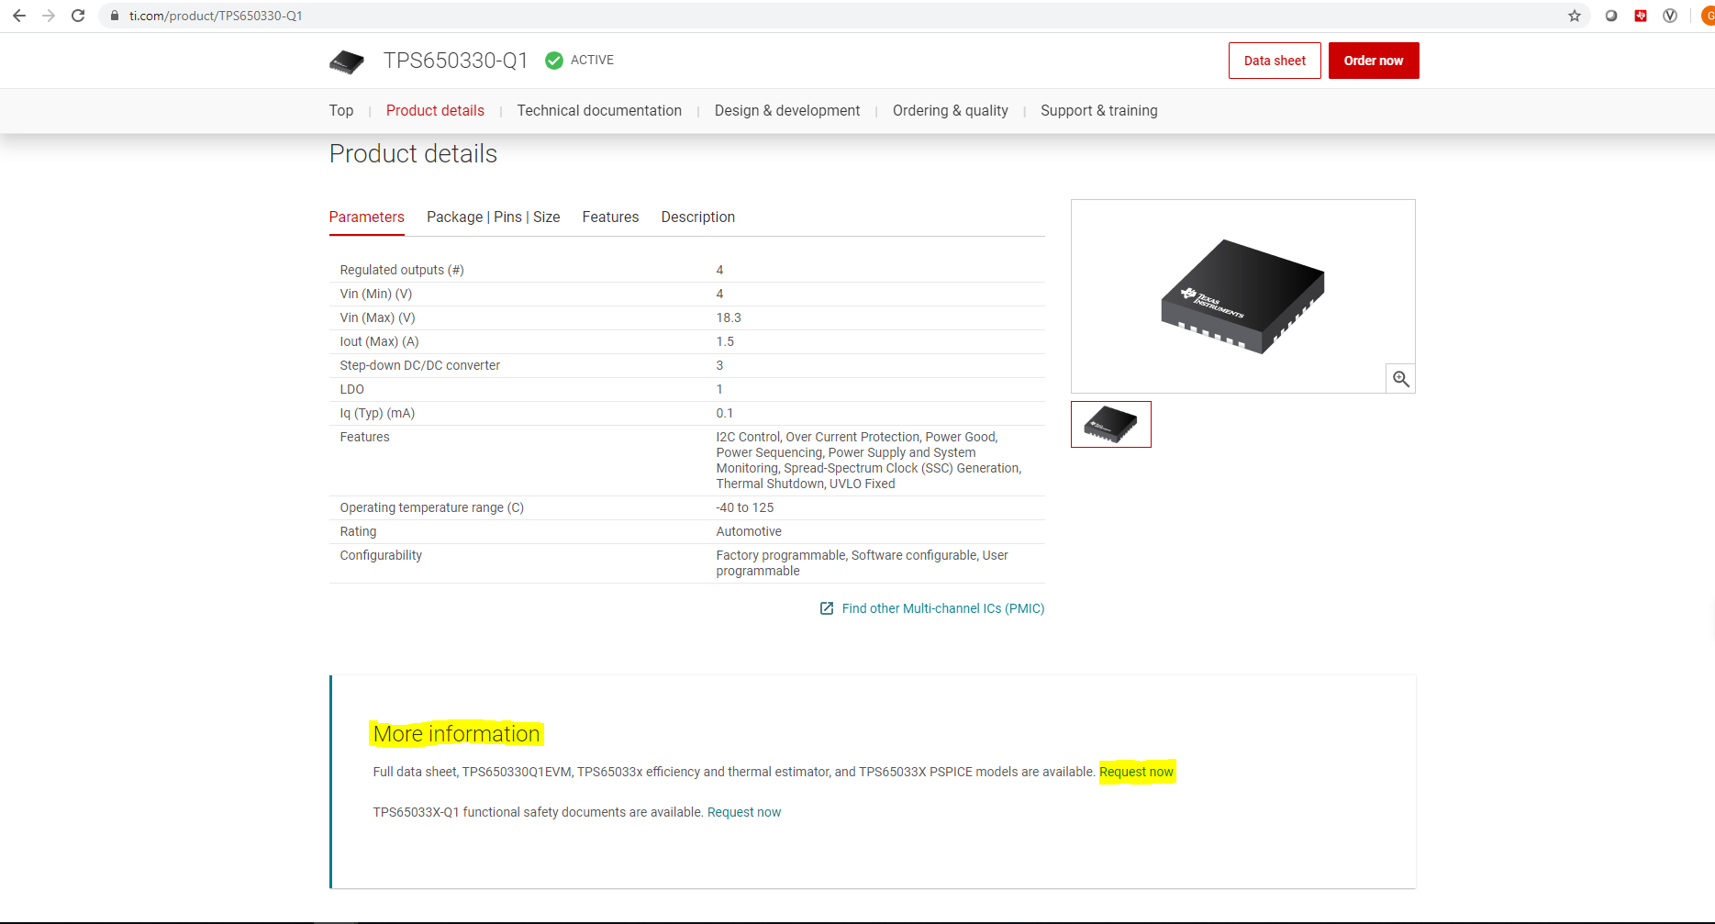
Task: Click the green ACTIVE status checkmark
Action: (x=554, y=61)
